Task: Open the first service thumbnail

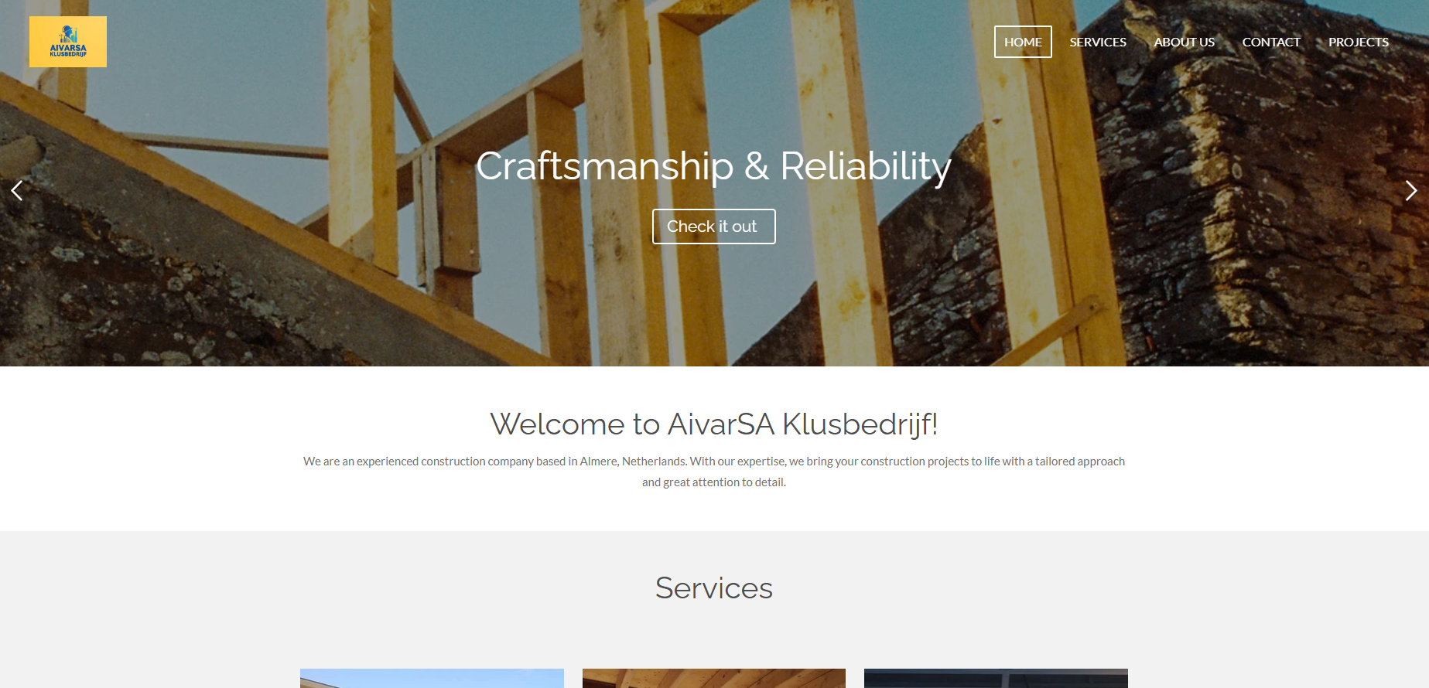Action: tap(432, 678)
